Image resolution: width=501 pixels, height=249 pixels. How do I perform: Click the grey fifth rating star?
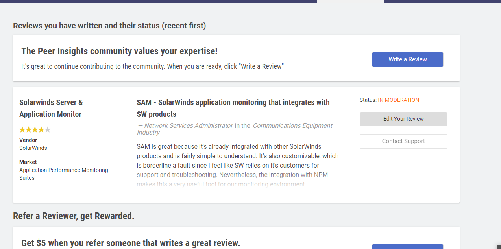tap(48, 129)
